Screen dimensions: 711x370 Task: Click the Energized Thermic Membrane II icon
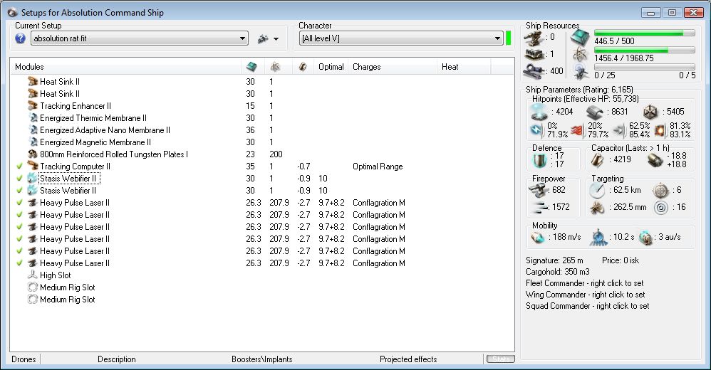32,117
